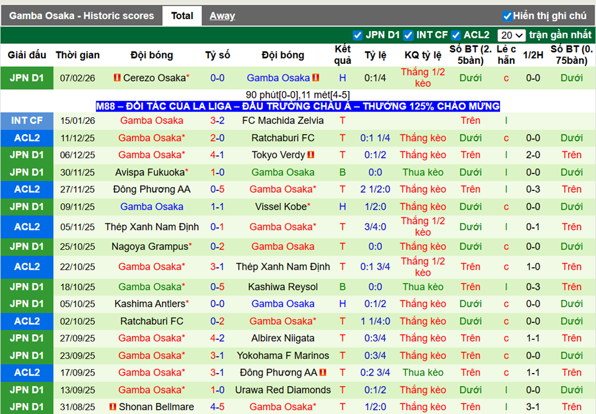Uncheck the JPN D1 league filter

(357, 35)
